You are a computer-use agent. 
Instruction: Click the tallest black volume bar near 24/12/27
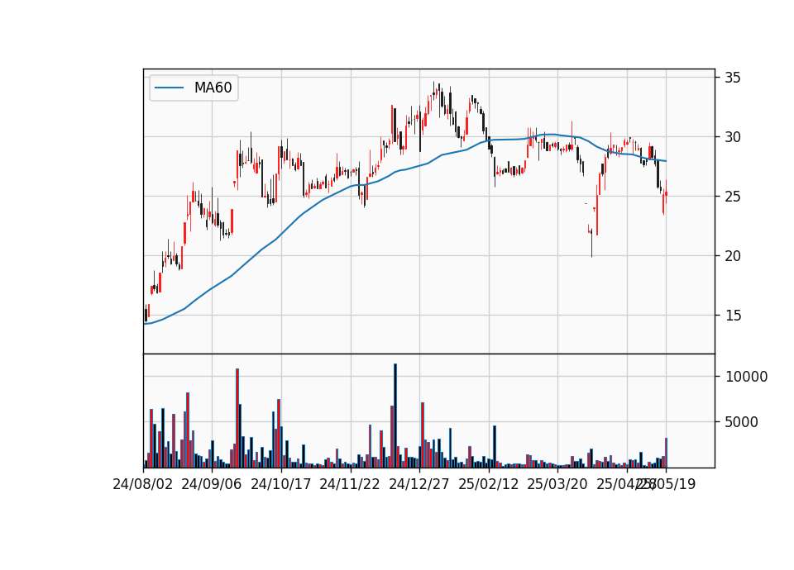pos(395,416)
